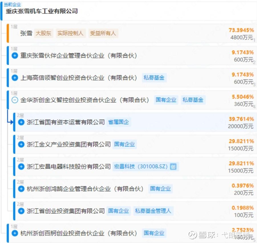Click 私募基金 tag on 金华浙创金义智控 row
The image size is (257, 243).
(x=193, y=100)
